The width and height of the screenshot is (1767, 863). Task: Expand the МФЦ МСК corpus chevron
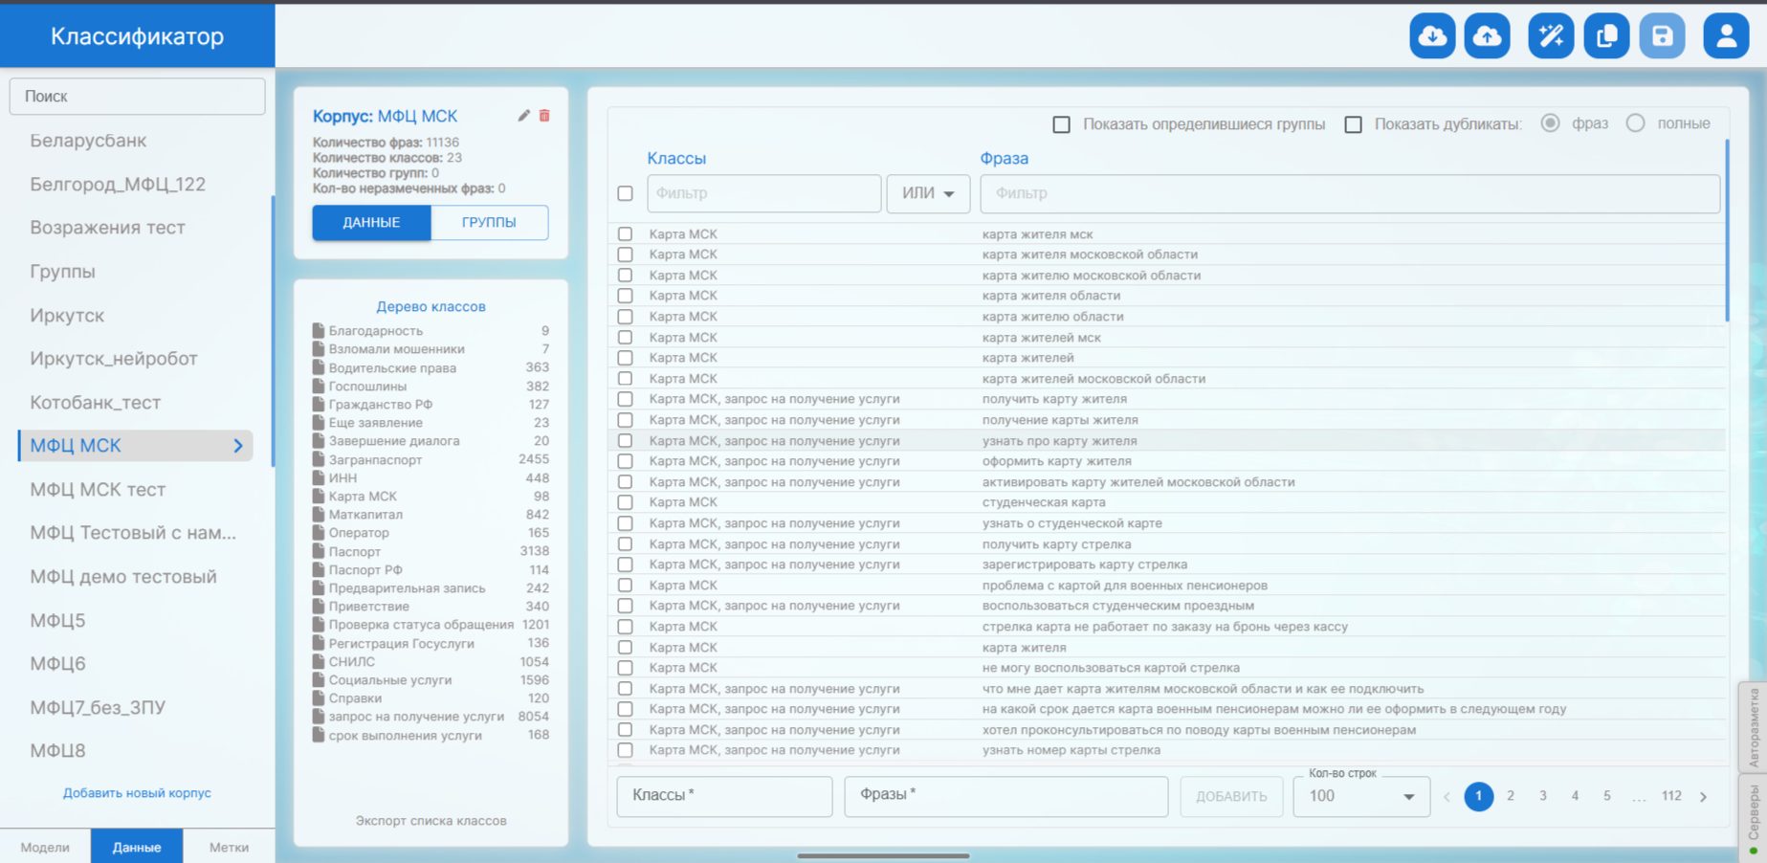238,446
